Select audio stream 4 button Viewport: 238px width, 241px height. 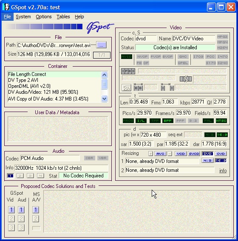(x=40, y=176)
